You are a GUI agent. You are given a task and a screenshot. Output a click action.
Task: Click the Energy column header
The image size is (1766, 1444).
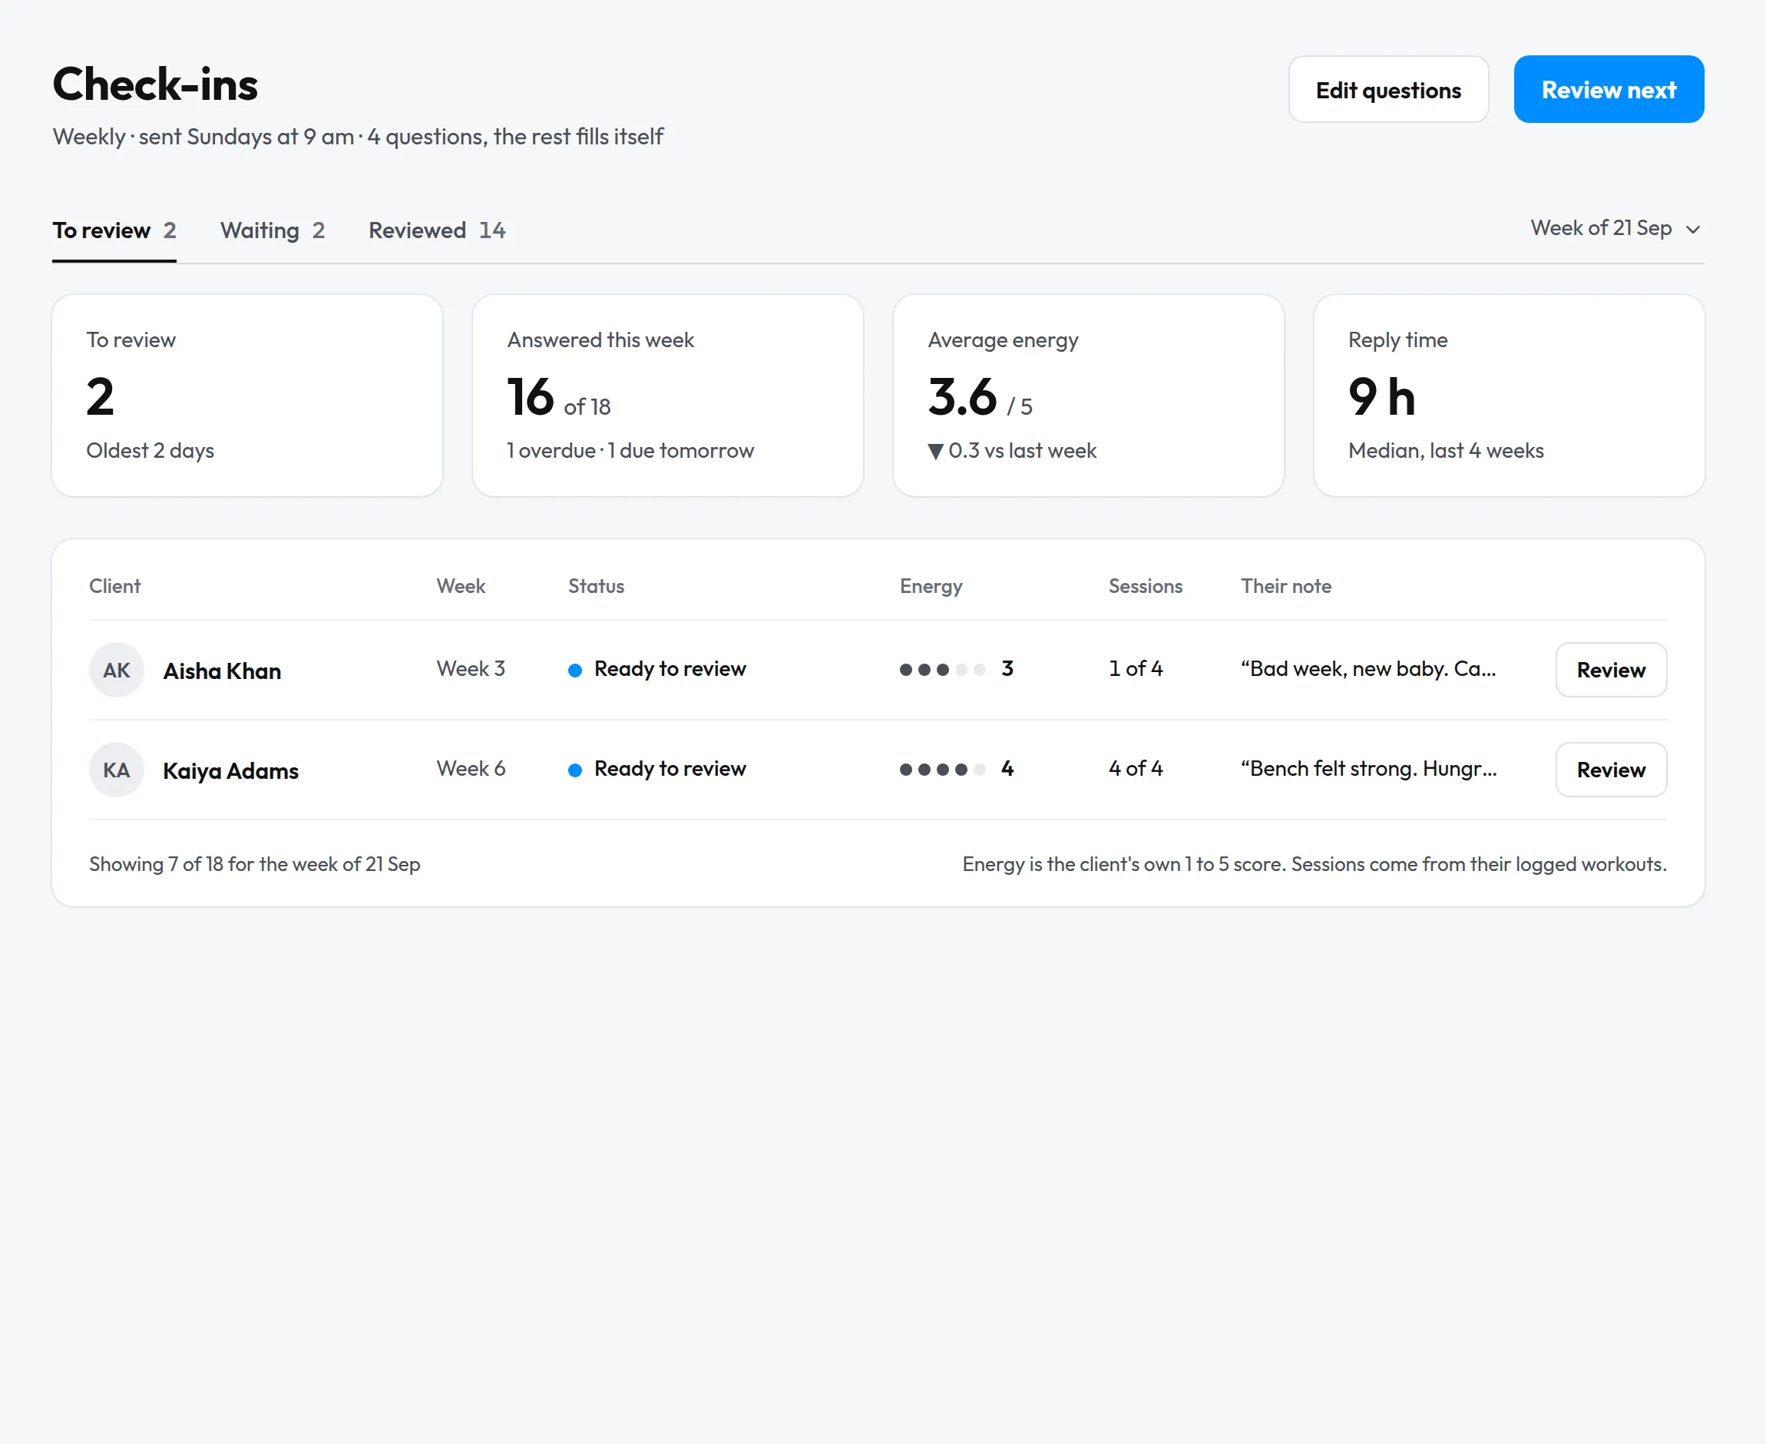click(x=931, y=585)
